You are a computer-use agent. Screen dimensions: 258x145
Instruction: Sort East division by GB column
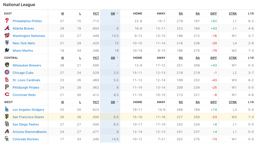coord(113,13)
